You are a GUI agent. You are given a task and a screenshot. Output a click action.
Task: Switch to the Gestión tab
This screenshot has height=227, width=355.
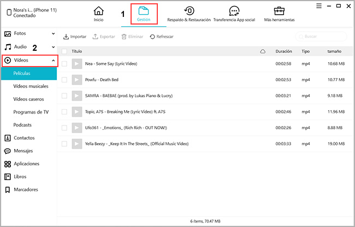(x=144, y=14)
